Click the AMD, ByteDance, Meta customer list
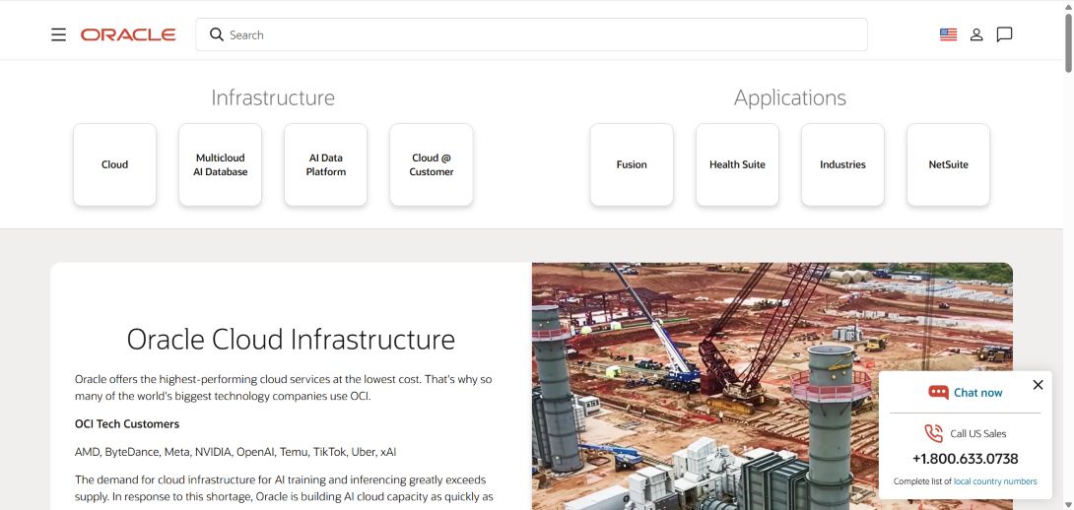Image resolution: width=1074 pixels, height=510 pixels. tap(235, 452)
